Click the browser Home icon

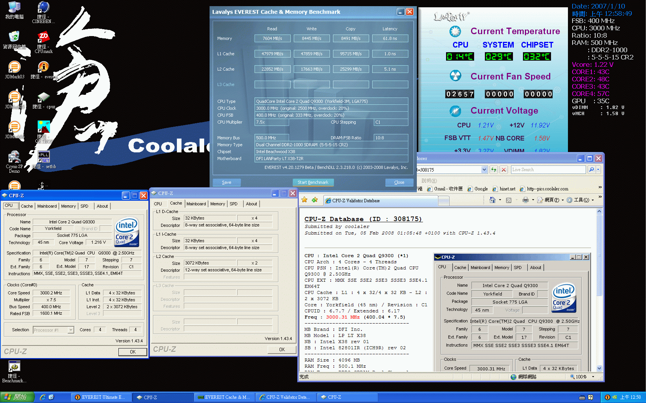point(493,200)
